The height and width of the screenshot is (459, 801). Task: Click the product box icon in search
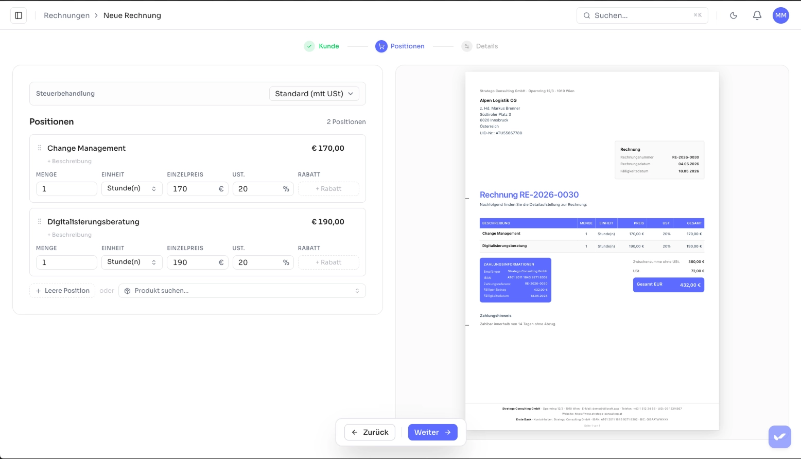[x=128, y=291]
